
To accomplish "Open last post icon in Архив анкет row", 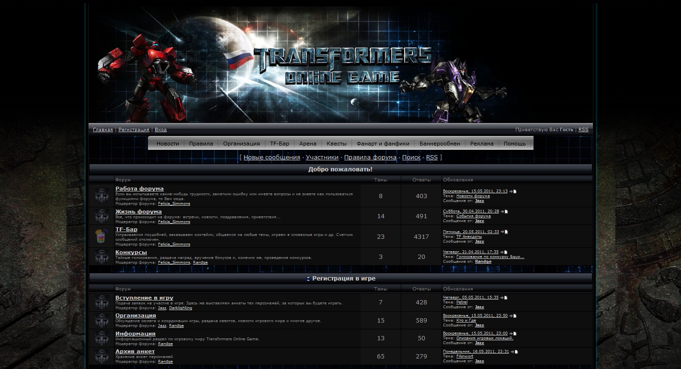I will coord(514,352).
